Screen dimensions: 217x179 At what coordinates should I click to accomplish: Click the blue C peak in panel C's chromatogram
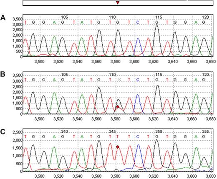(138, 158)
